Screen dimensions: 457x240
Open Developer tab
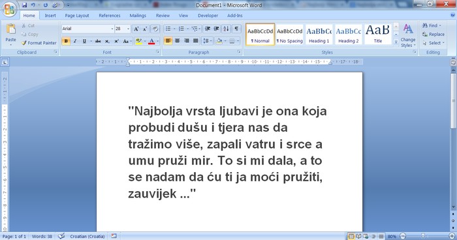coord(208,16)
